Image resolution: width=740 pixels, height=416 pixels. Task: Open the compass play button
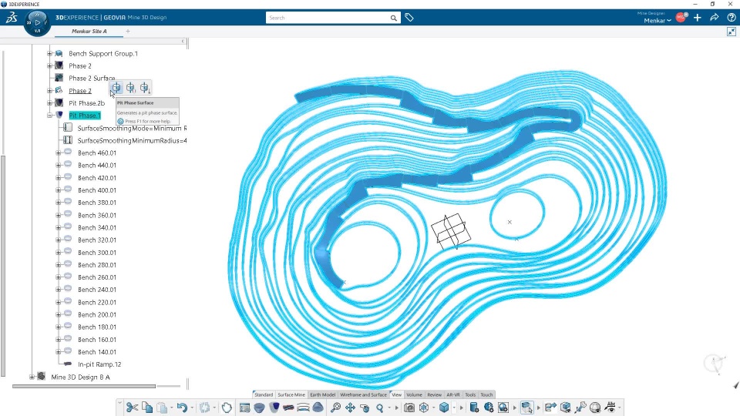(x=37, y=22)
